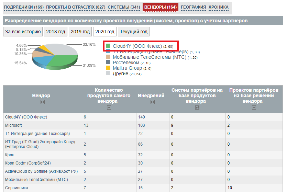
Task: Click the blue pie chart slice
Action: [x=43, y=60]
